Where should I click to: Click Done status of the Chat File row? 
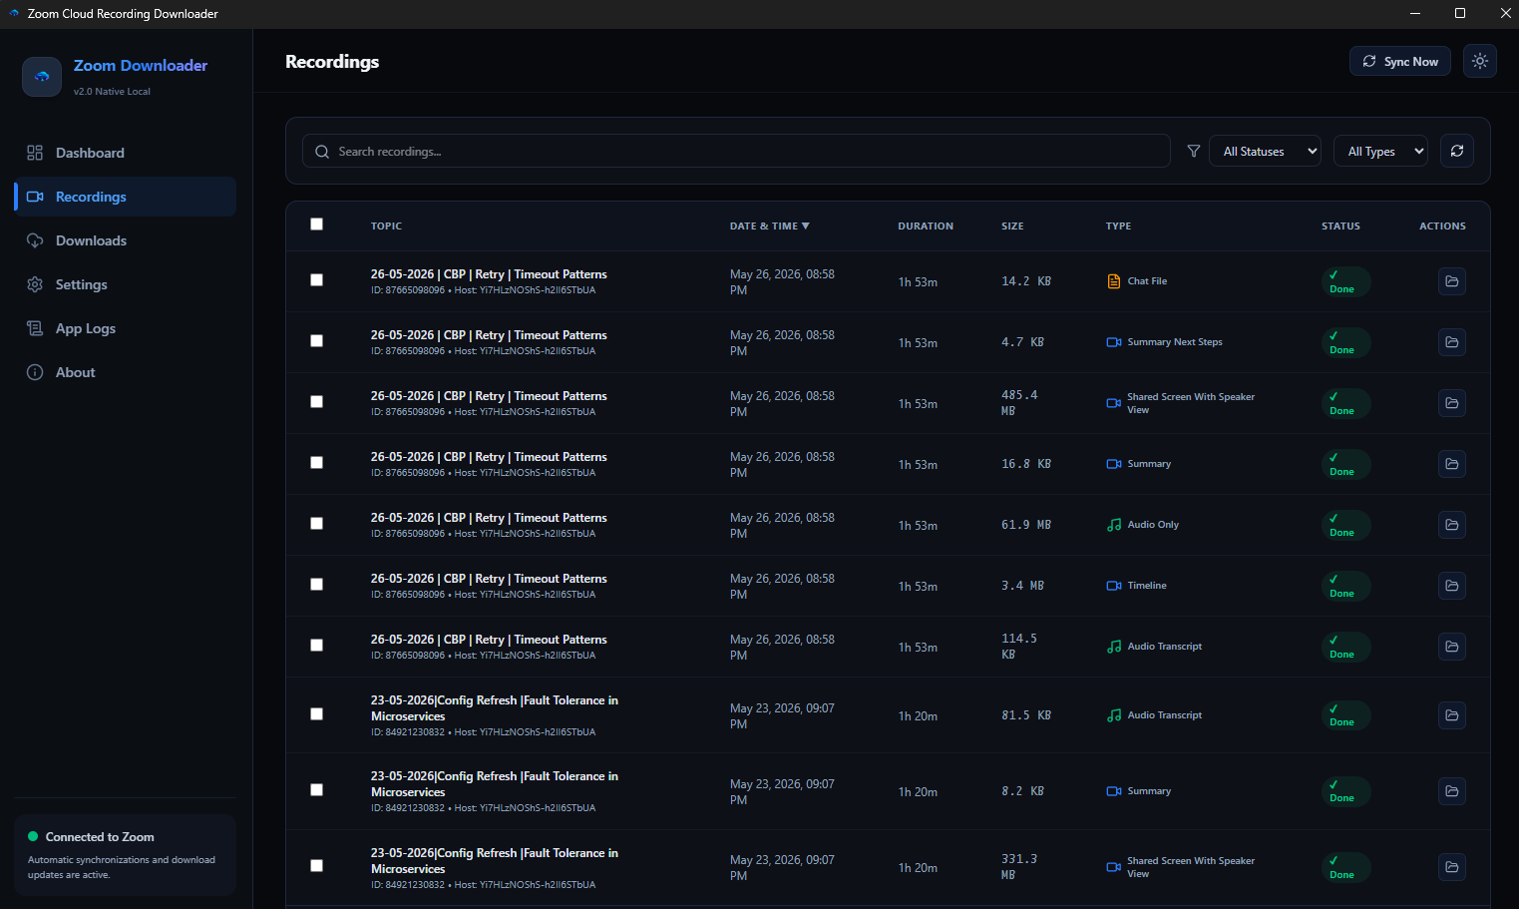(1345, 281)
